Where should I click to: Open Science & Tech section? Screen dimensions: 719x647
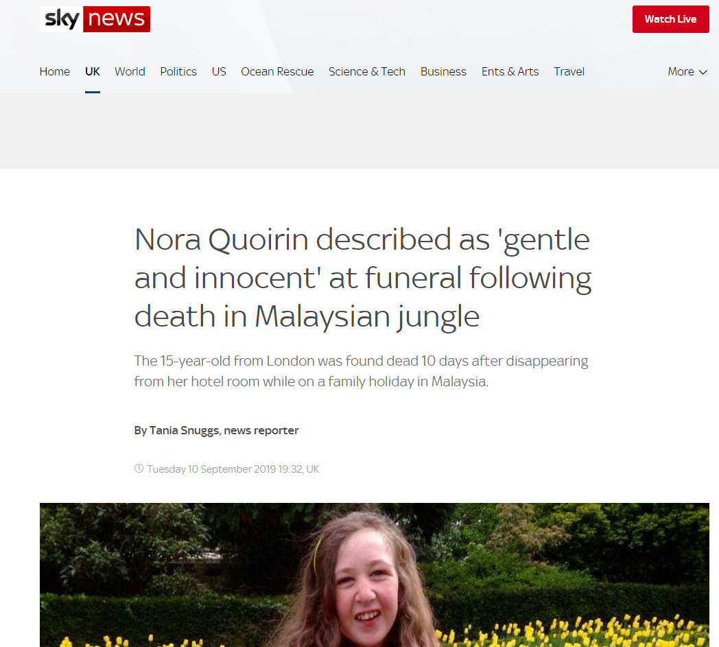(x=367, y=71)
